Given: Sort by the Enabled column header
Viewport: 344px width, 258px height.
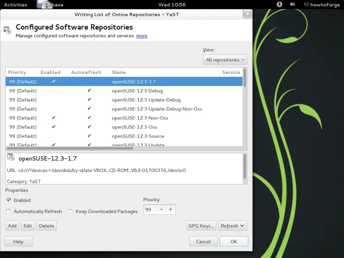Looking at the screenshot, I should click(x=53, y=72).
